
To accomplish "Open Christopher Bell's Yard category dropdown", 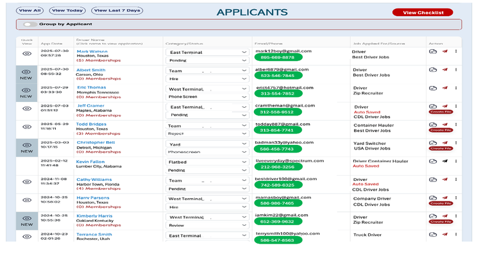I will [207, 144].
